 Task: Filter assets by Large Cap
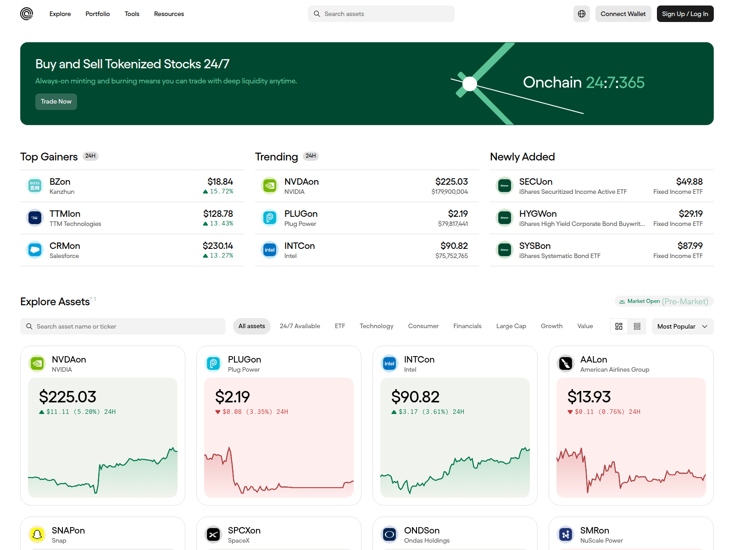point(511,326)
